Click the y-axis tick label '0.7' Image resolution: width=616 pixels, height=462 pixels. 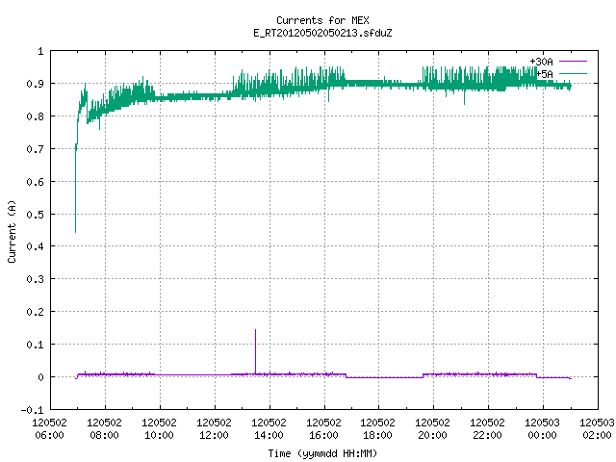tap(35, 149)
